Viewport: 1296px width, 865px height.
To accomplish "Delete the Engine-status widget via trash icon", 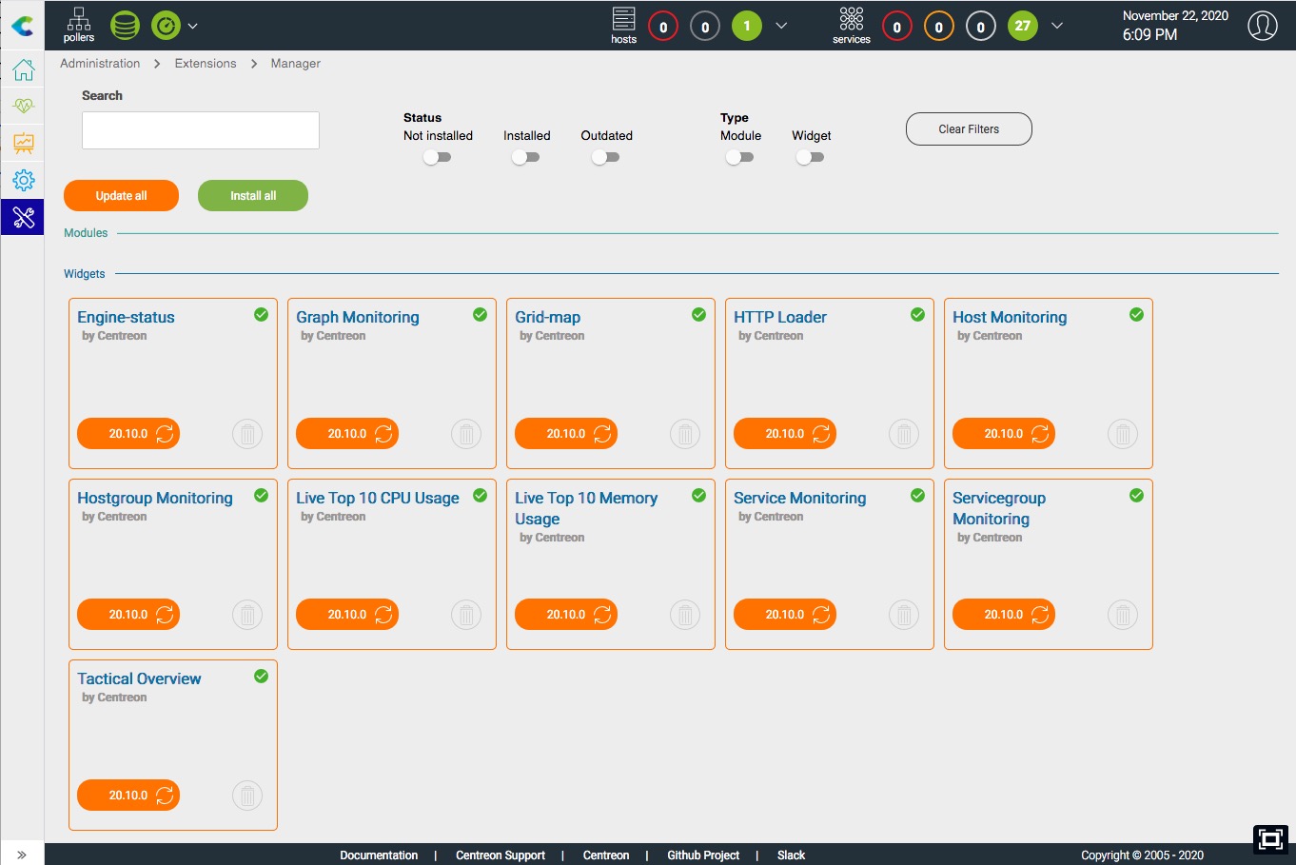I will pyautogui.click(x=247, y=434).
